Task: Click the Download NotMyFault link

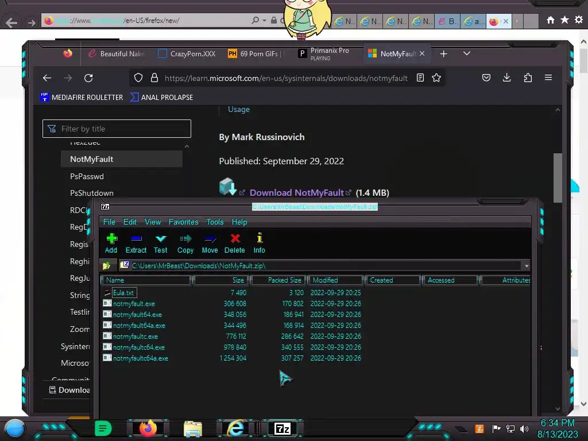Action: point(297,193)
